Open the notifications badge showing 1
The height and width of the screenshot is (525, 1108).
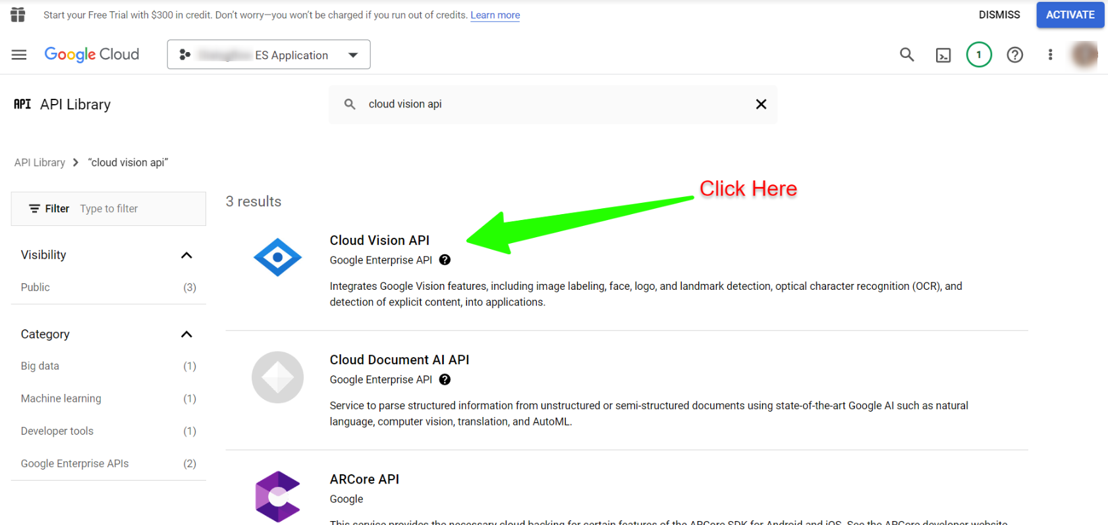pos(979,55)
